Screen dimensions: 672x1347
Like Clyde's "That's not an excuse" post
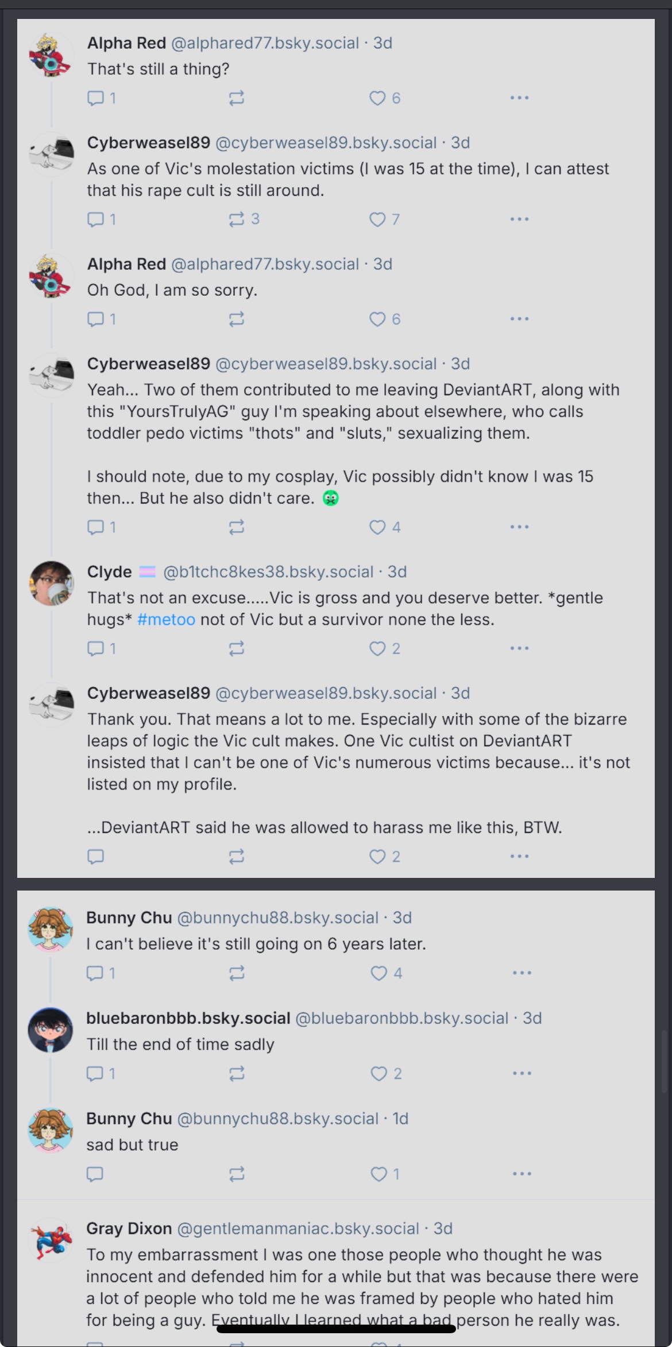tap(377, 649)
